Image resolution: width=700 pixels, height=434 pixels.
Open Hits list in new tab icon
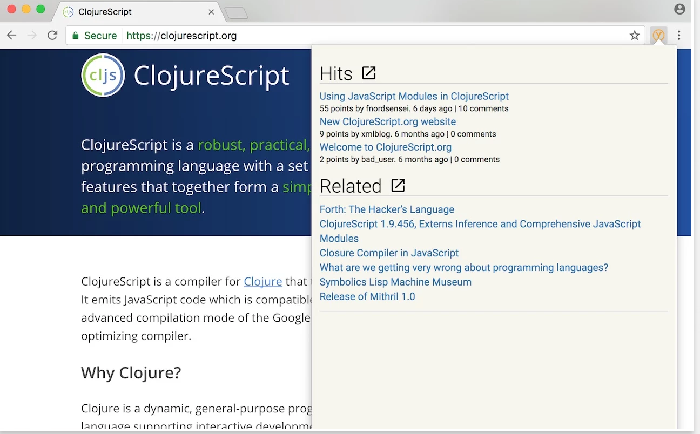tap(369, 73)
